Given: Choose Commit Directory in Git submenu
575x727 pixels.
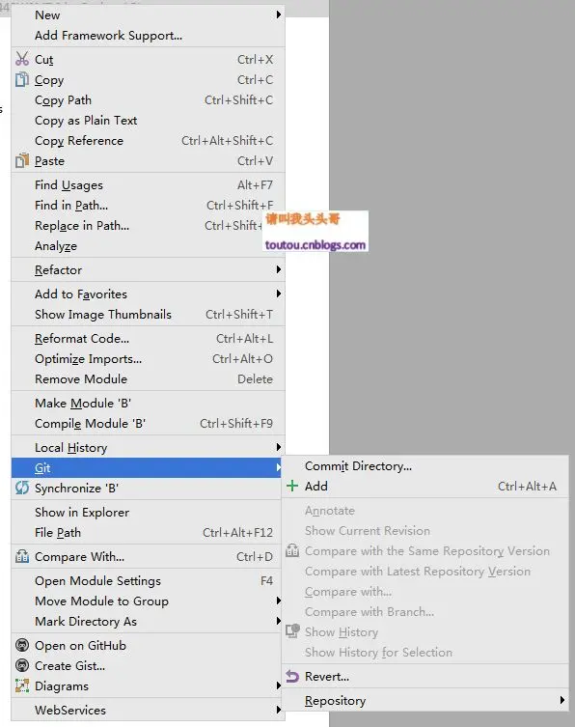Looking at the screenshot, I should (x=424, y=465).
